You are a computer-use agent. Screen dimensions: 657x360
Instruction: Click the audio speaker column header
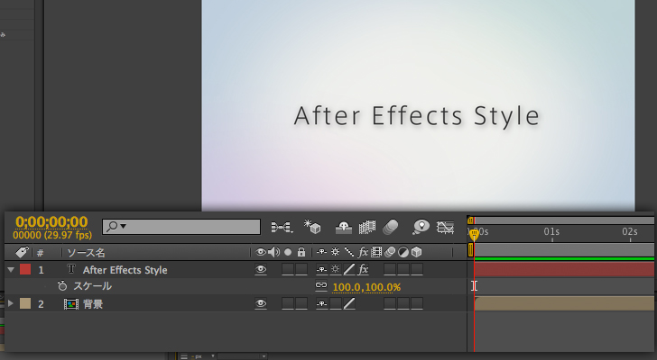(273, 252)
